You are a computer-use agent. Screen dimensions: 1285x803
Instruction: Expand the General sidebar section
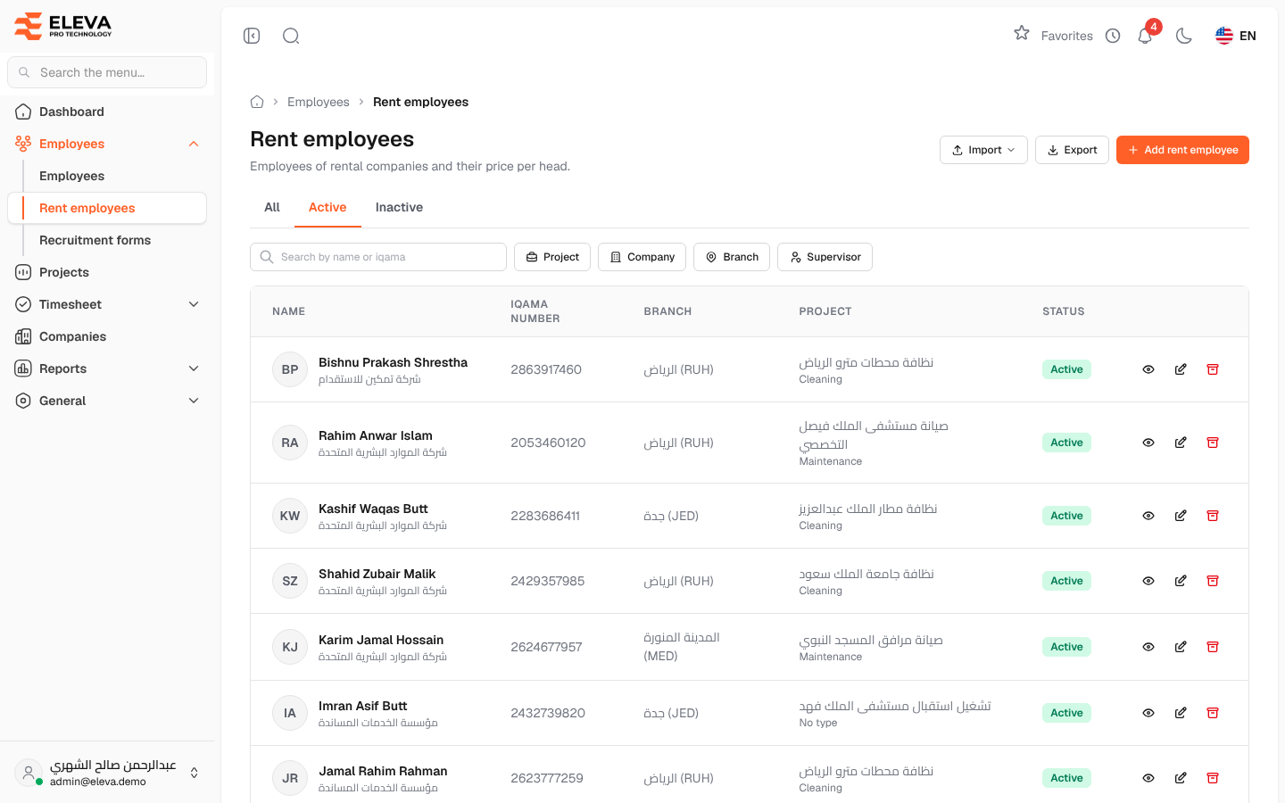point(107,401)
